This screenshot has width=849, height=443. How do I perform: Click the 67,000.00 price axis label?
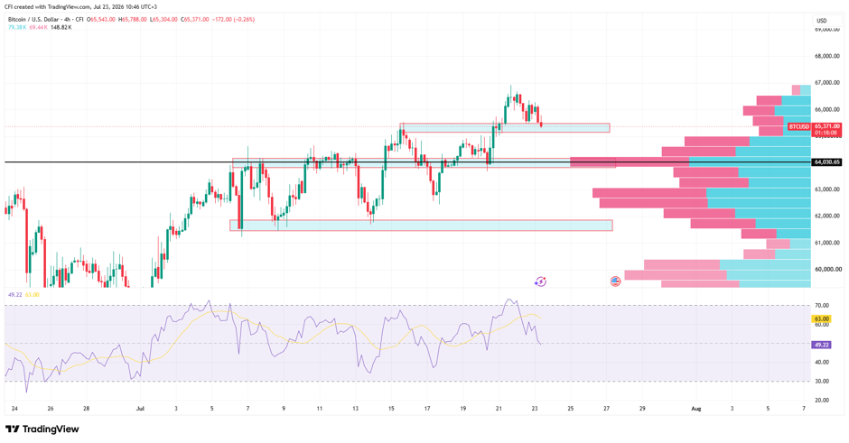click(827, 83)
